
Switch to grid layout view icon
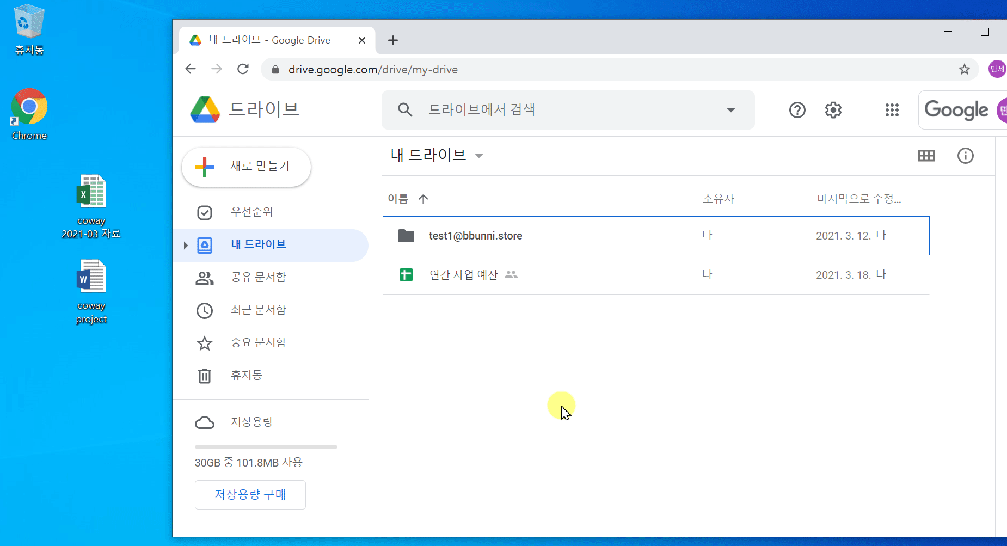pos(926,156)
